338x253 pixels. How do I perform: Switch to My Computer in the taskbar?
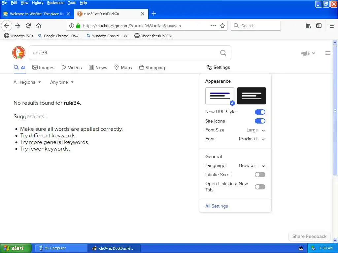(x=61, y=248)
